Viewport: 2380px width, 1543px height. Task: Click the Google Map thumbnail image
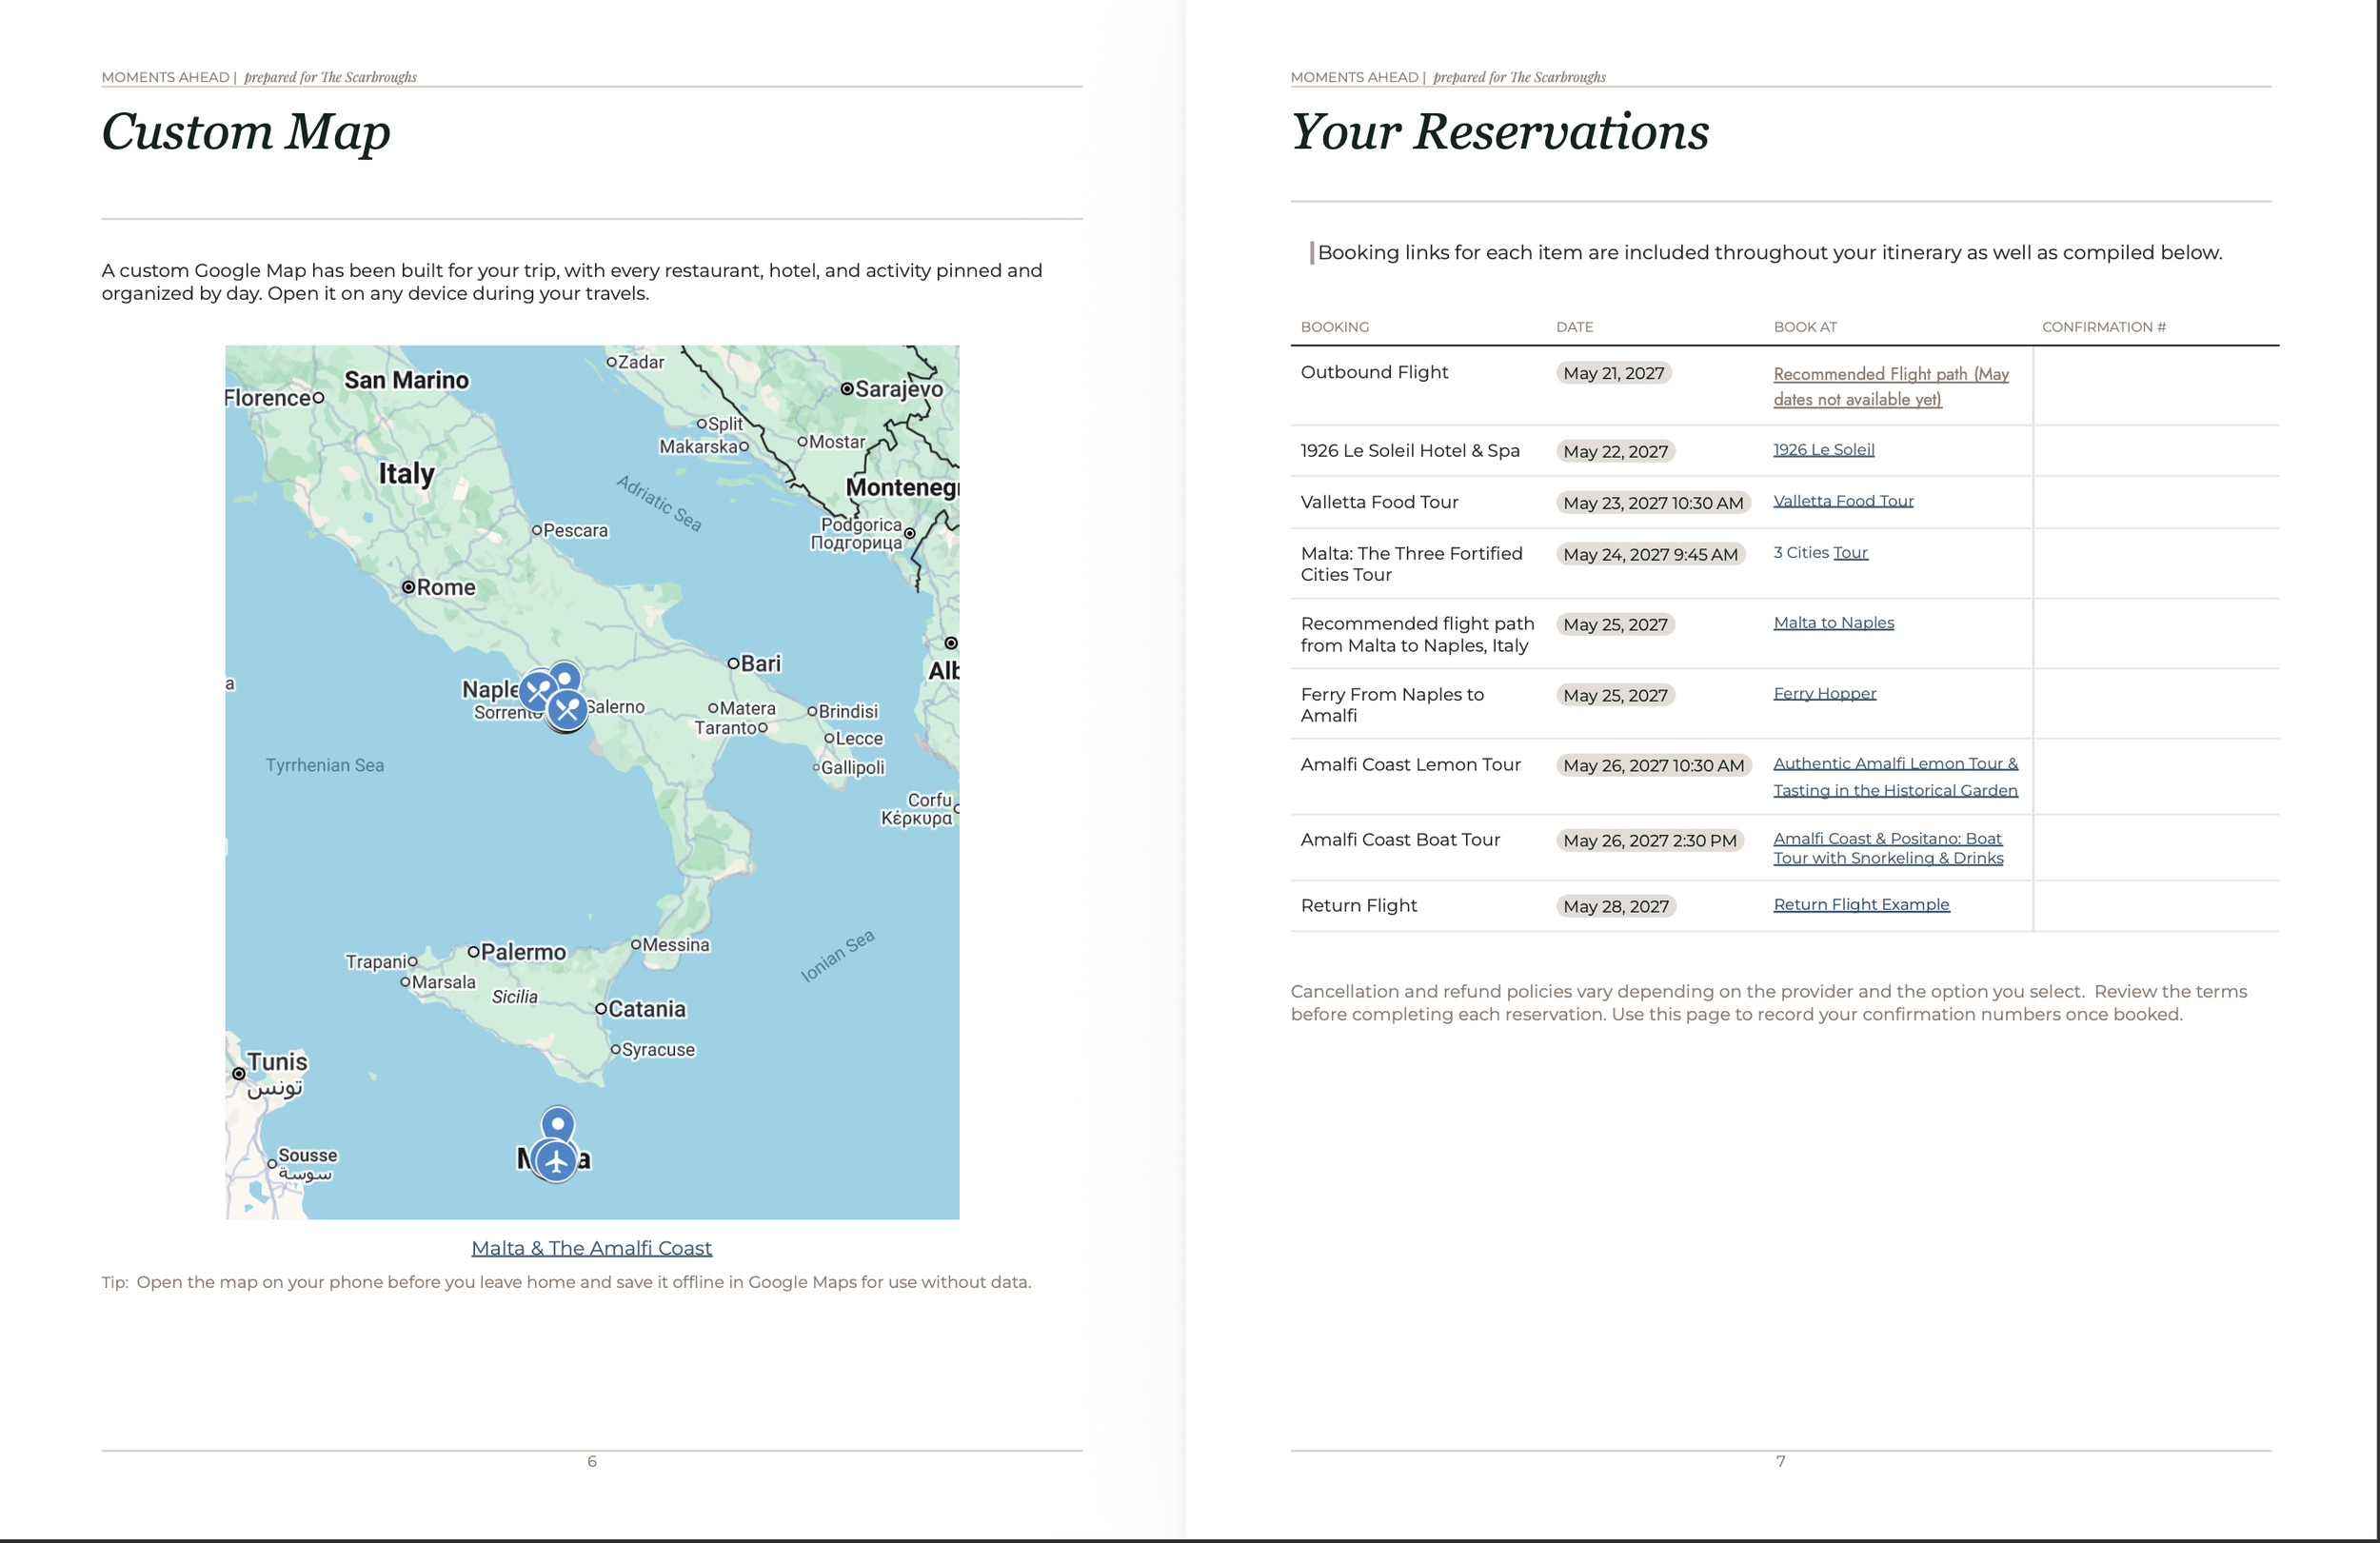click(x=592, y=782)
